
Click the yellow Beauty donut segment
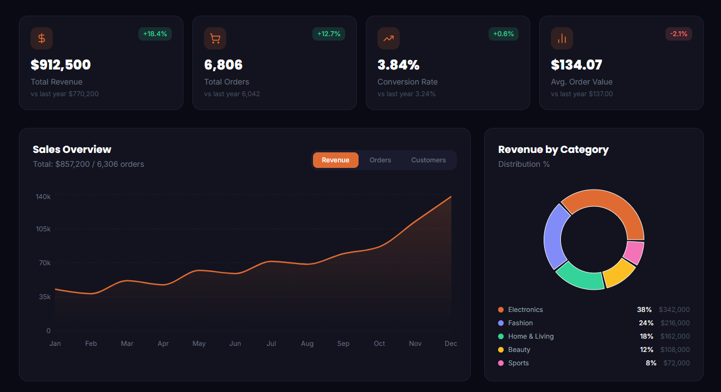(x=619, y=273)
